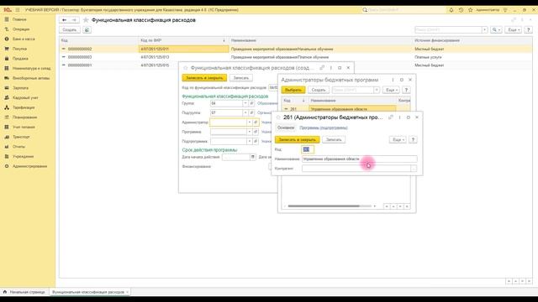538x302 pixels.
Task: Select row 000000000003 in main list
Action: [x=296, y=57]
